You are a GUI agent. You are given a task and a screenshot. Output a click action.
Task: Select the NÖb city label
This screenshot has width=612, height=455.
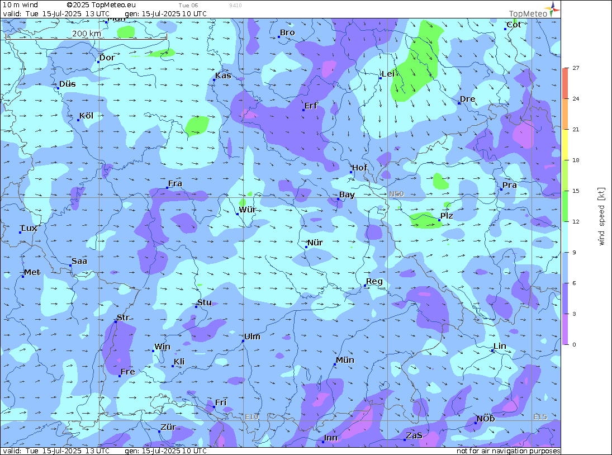click(x=486, y=419)
